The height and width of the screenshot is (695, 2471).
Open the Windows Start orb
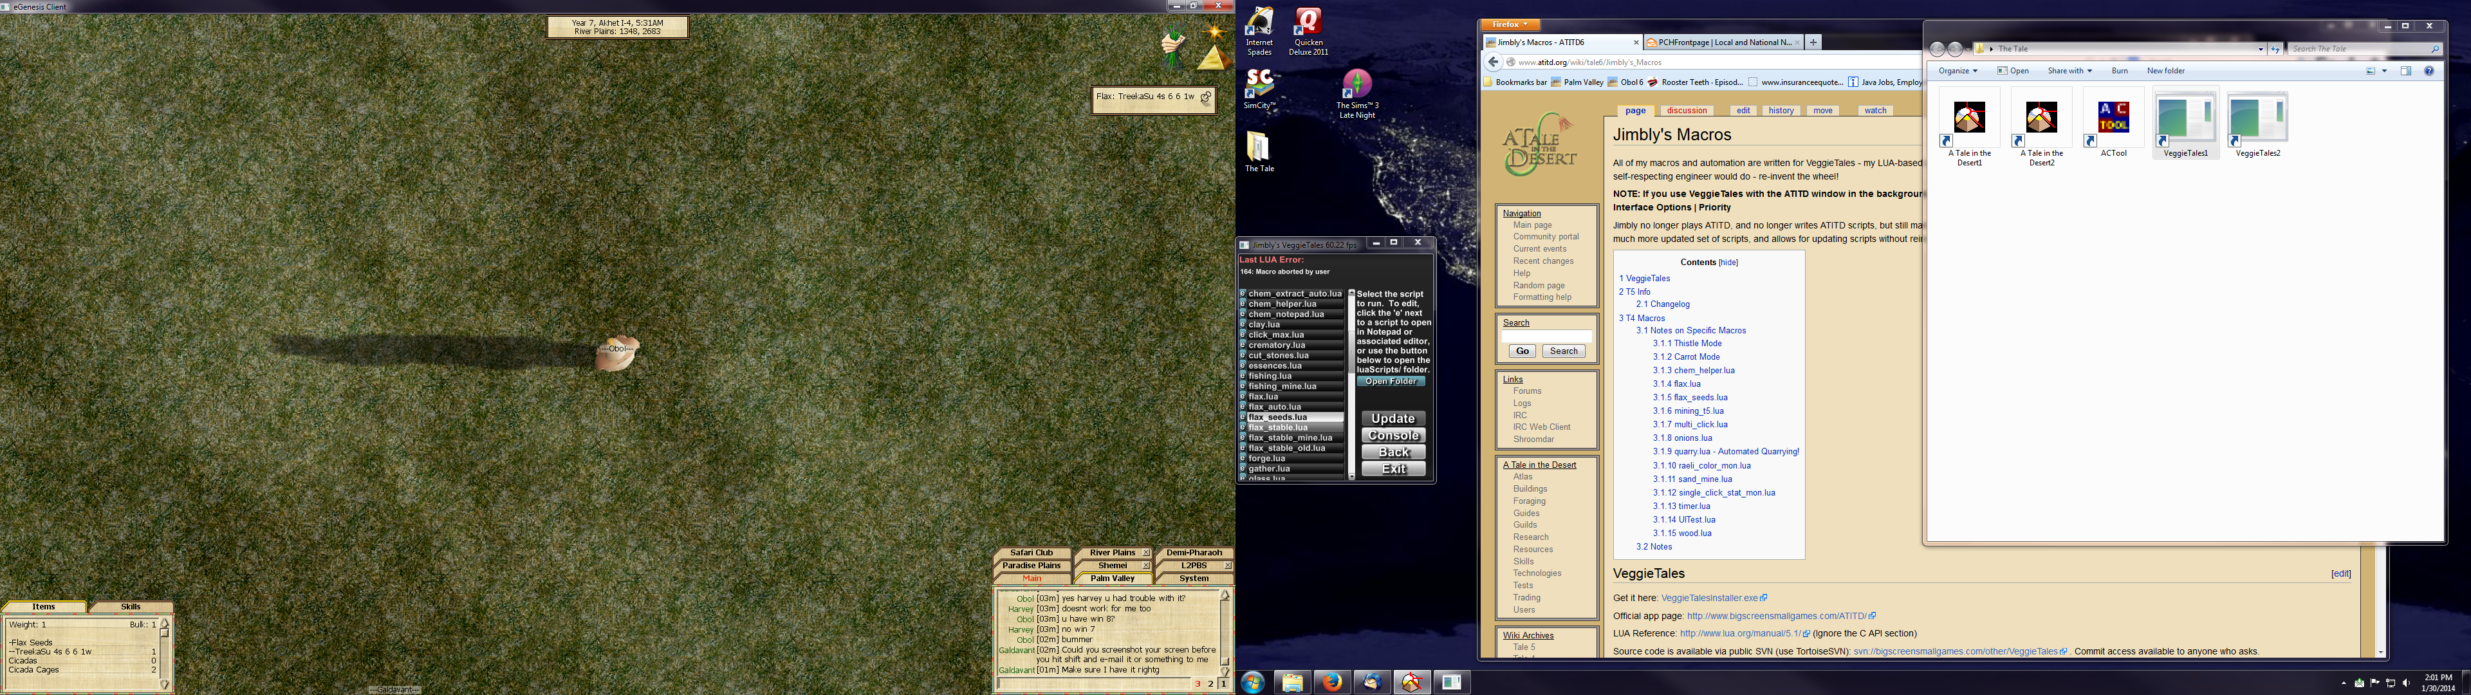click(1252, 683)
